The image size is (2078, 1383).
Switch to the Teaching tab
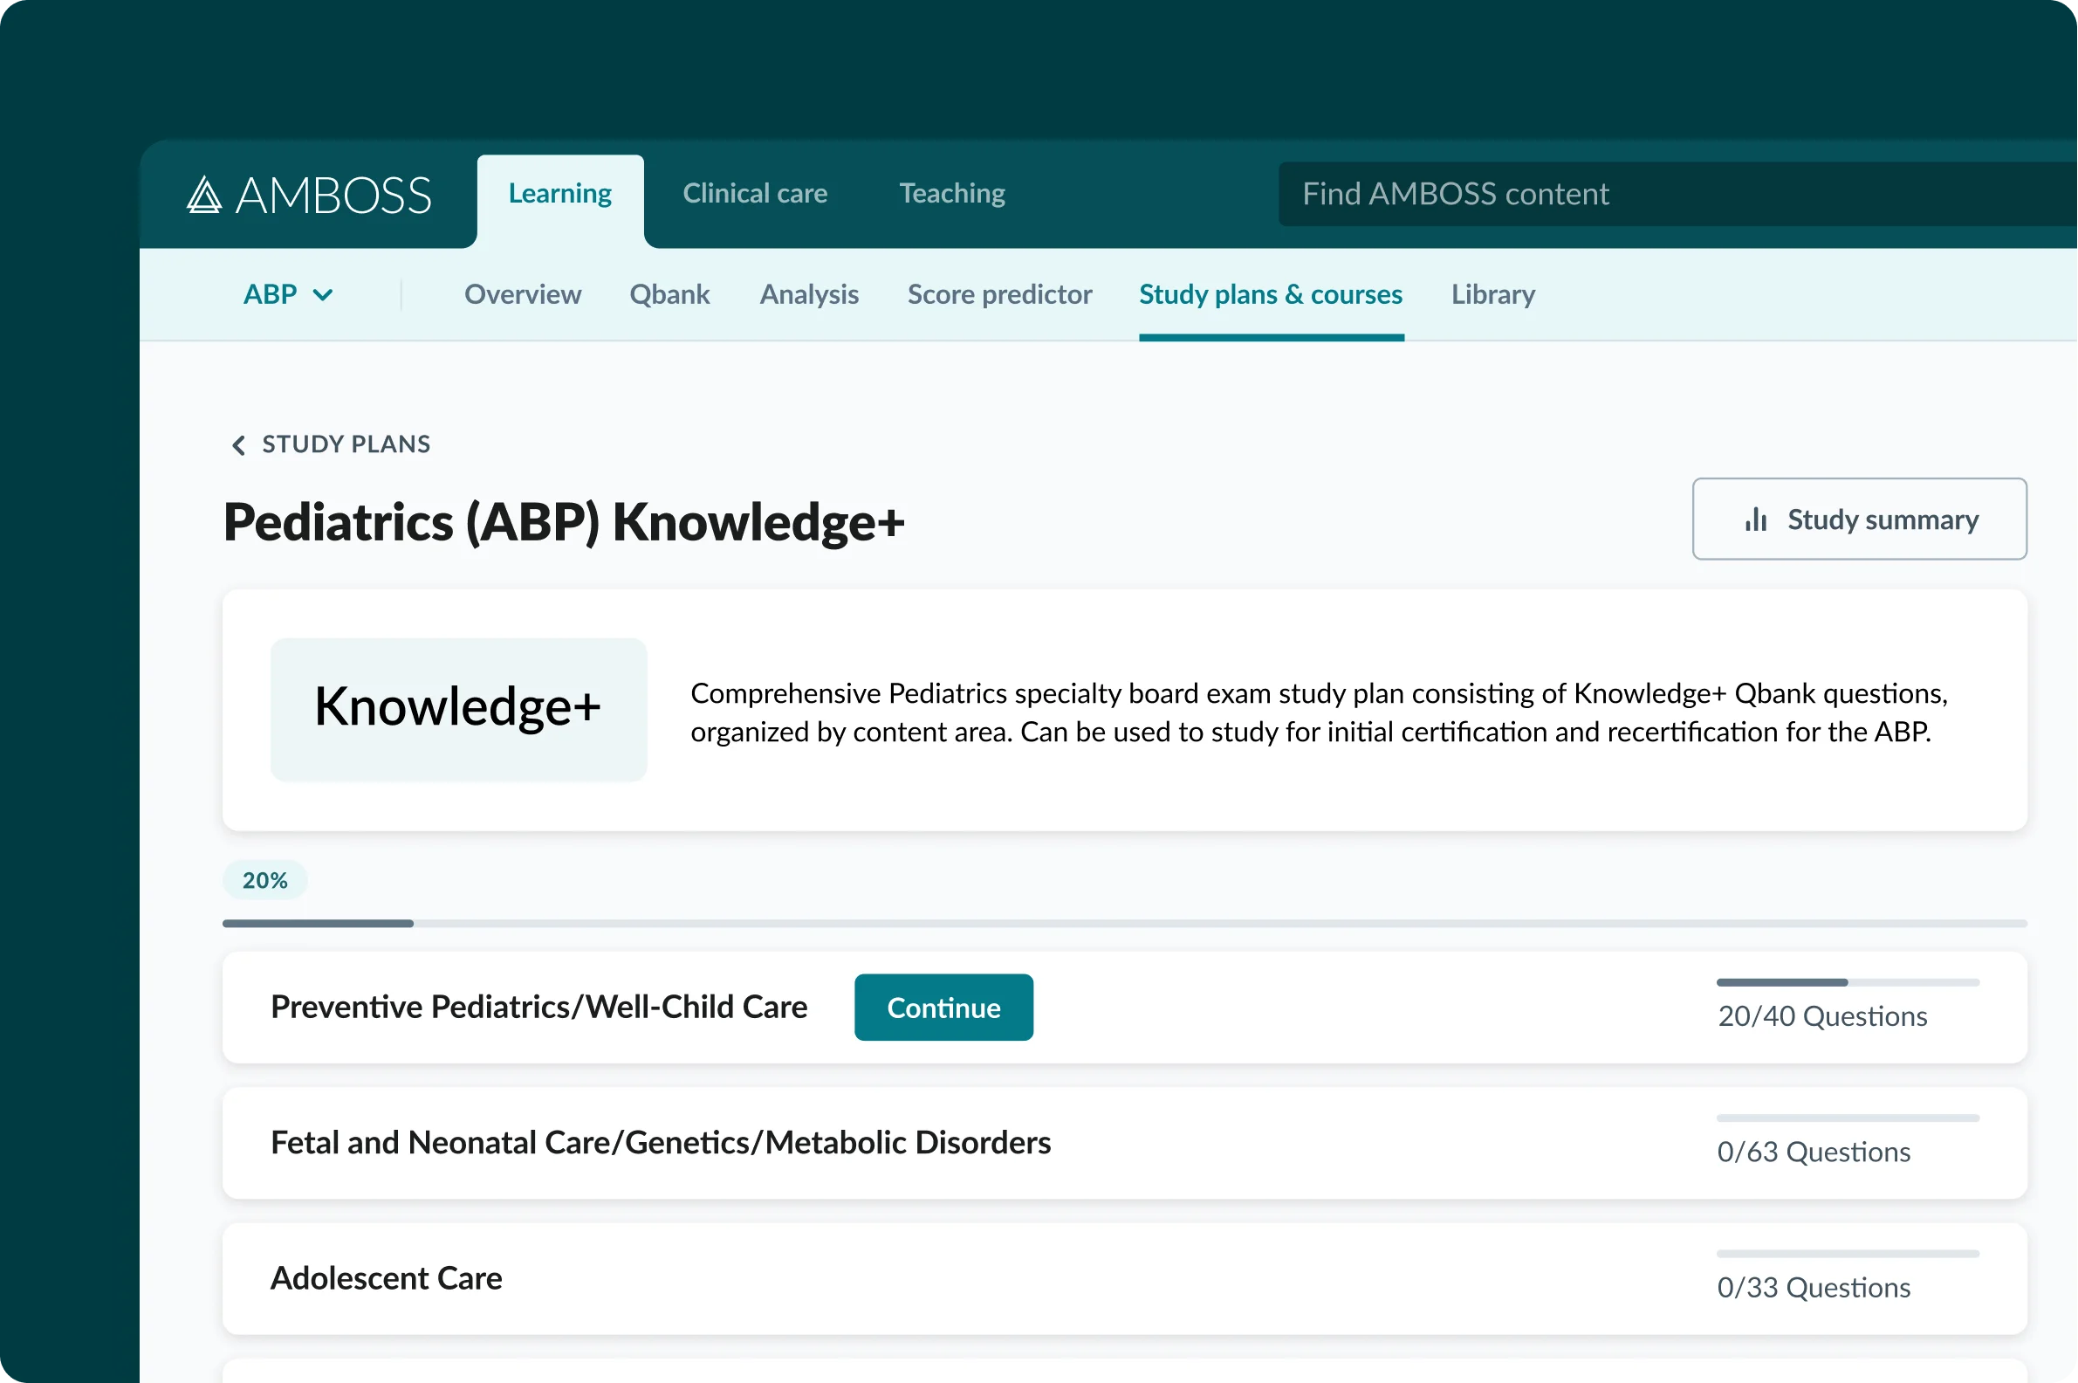tap(951, 193)
